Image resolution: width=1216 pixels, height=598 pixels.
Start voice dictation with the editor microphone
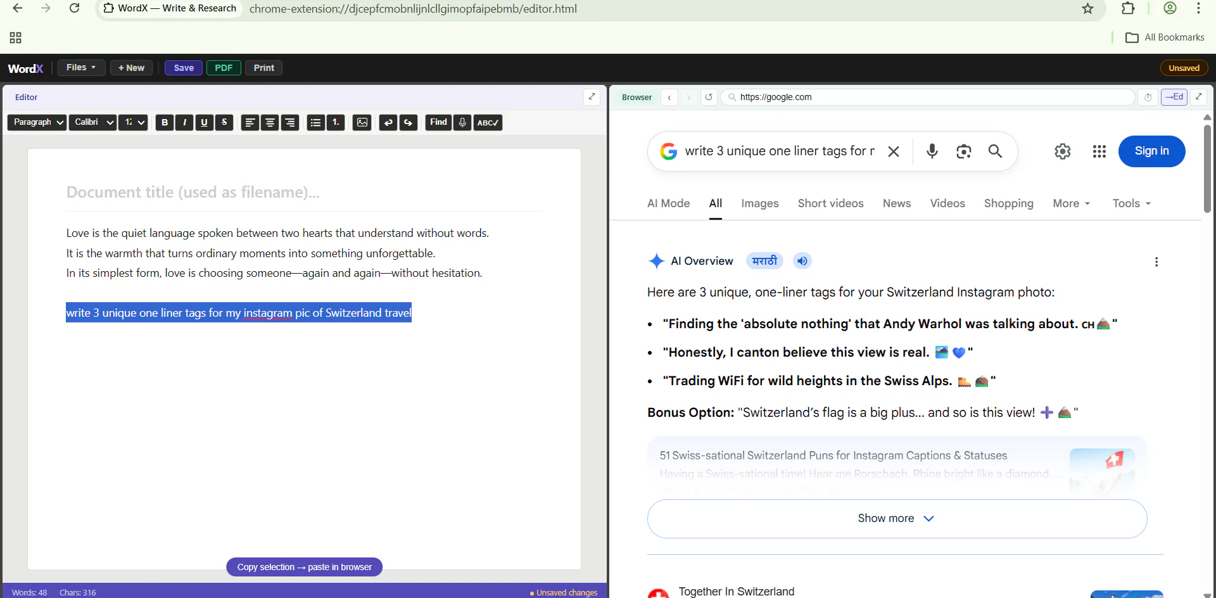pos(462,122)
